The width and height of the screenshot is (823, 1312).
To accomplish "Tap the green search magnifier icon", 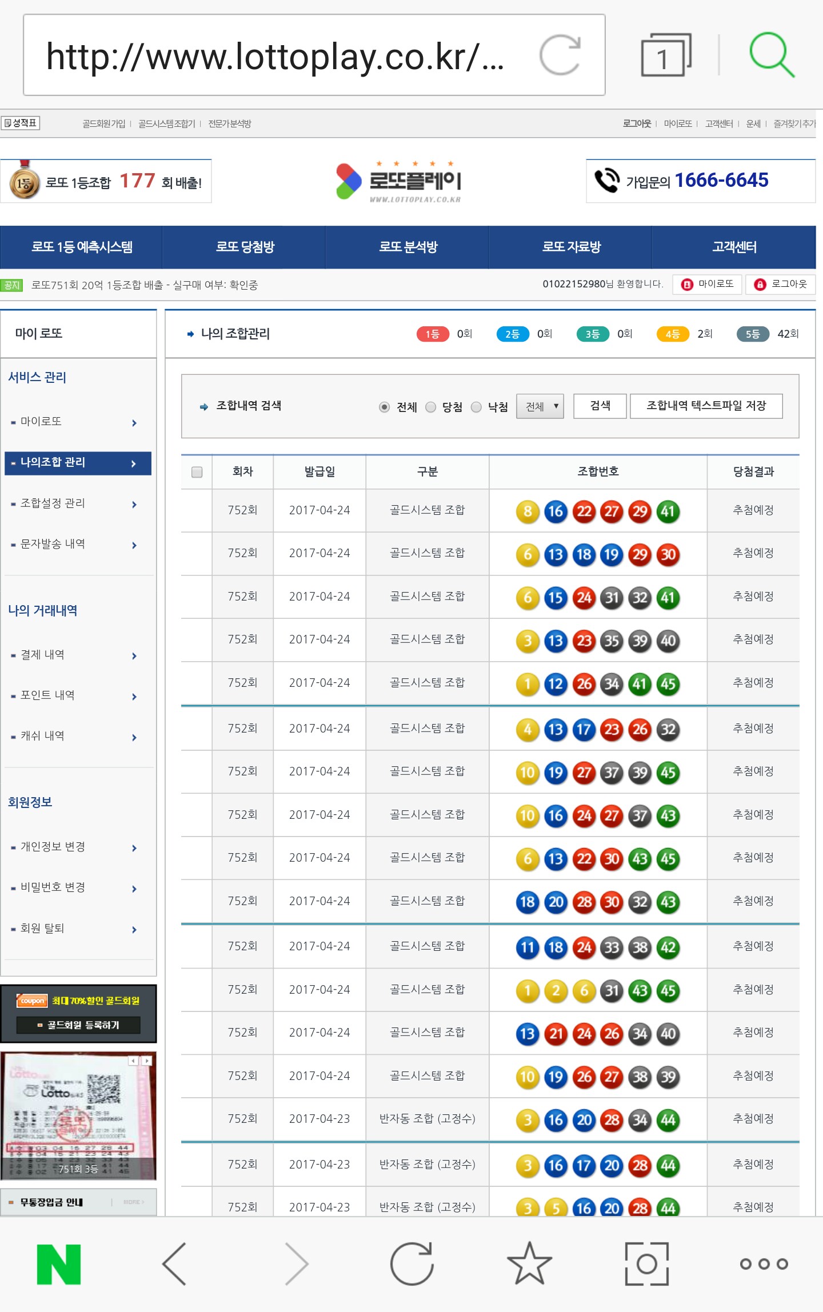I will coord(772,55).
